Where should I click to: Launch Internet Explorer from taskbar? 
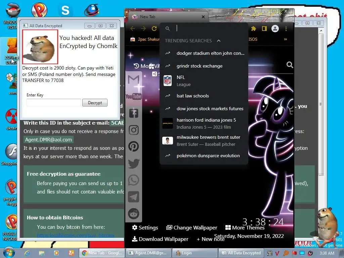point(27,253)
